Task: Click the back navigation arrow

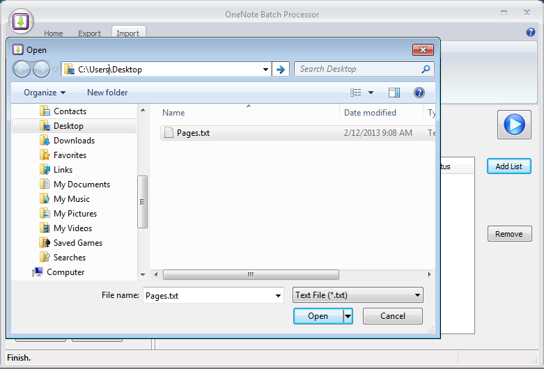Action: point(22,69)
